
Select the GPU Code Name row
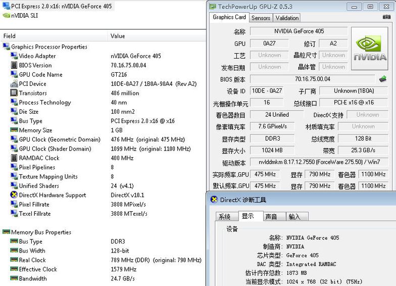coord(40,75)
